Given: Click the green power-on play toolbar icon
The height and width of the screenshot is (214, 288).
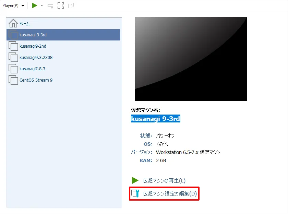Looking at the screenshot, I should (34, 5).
